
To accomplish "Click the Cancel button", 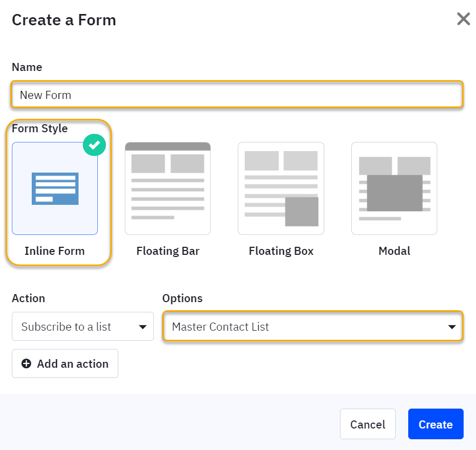I will [x=368, y=424].
